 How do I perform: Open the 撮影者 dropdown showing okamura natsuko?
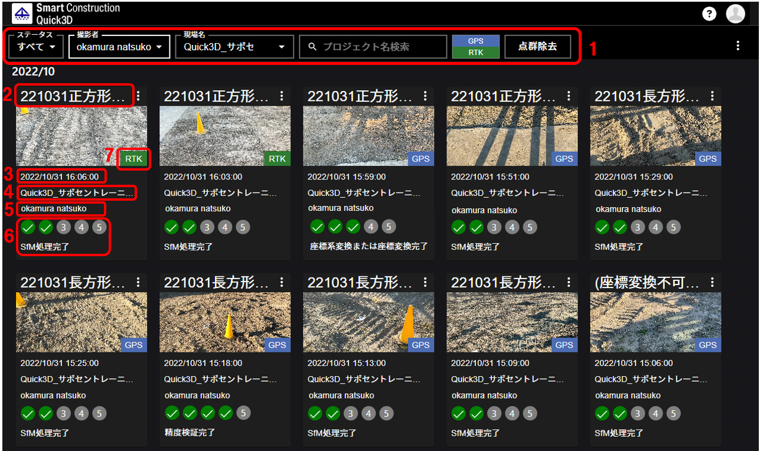(119, 47)
